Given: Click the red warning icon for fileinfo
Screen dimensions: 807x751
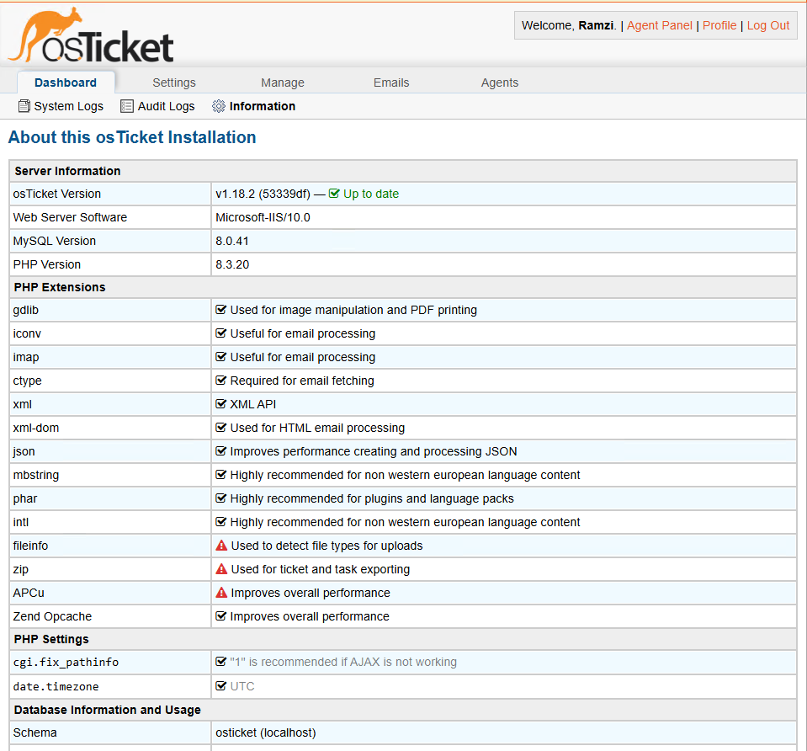Looking at the screenshot, I should point(222,546).
